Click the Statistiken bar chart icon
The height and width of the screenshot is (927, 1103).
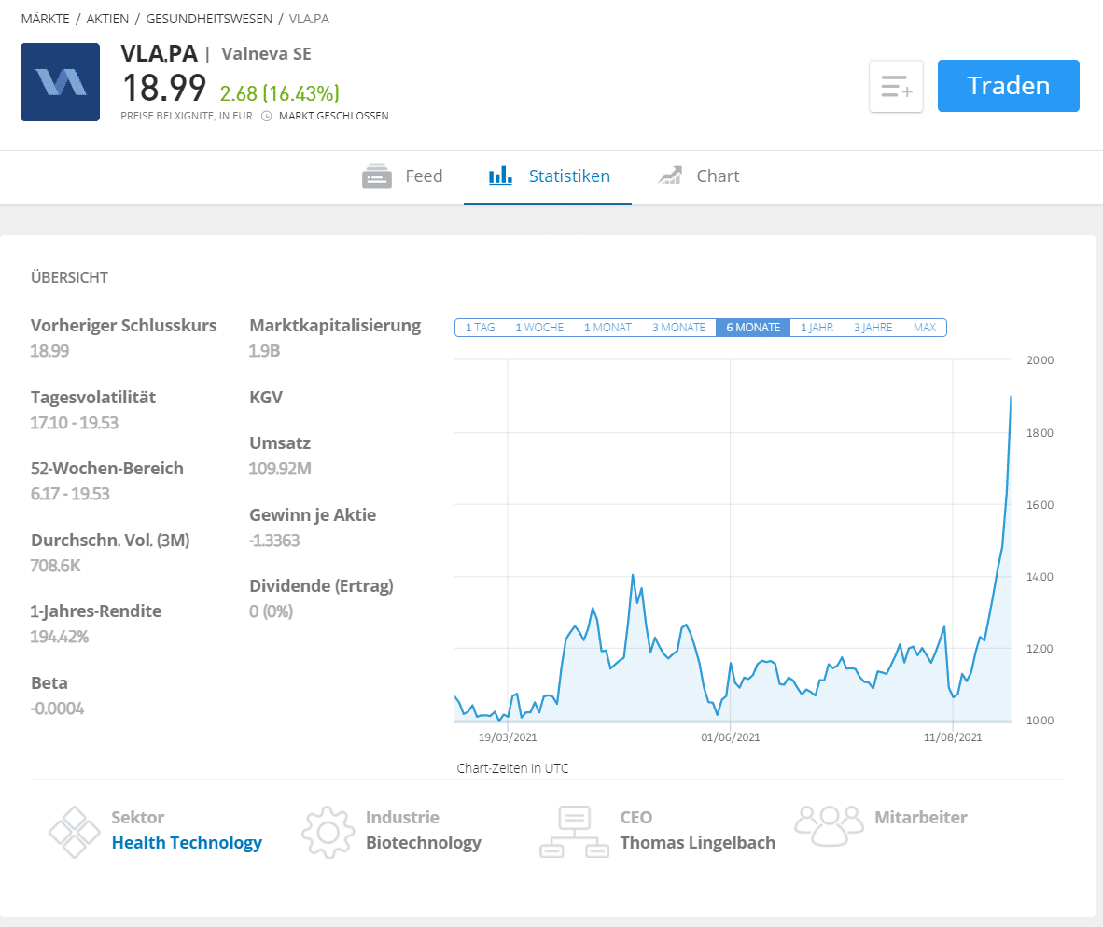(500, 176)
